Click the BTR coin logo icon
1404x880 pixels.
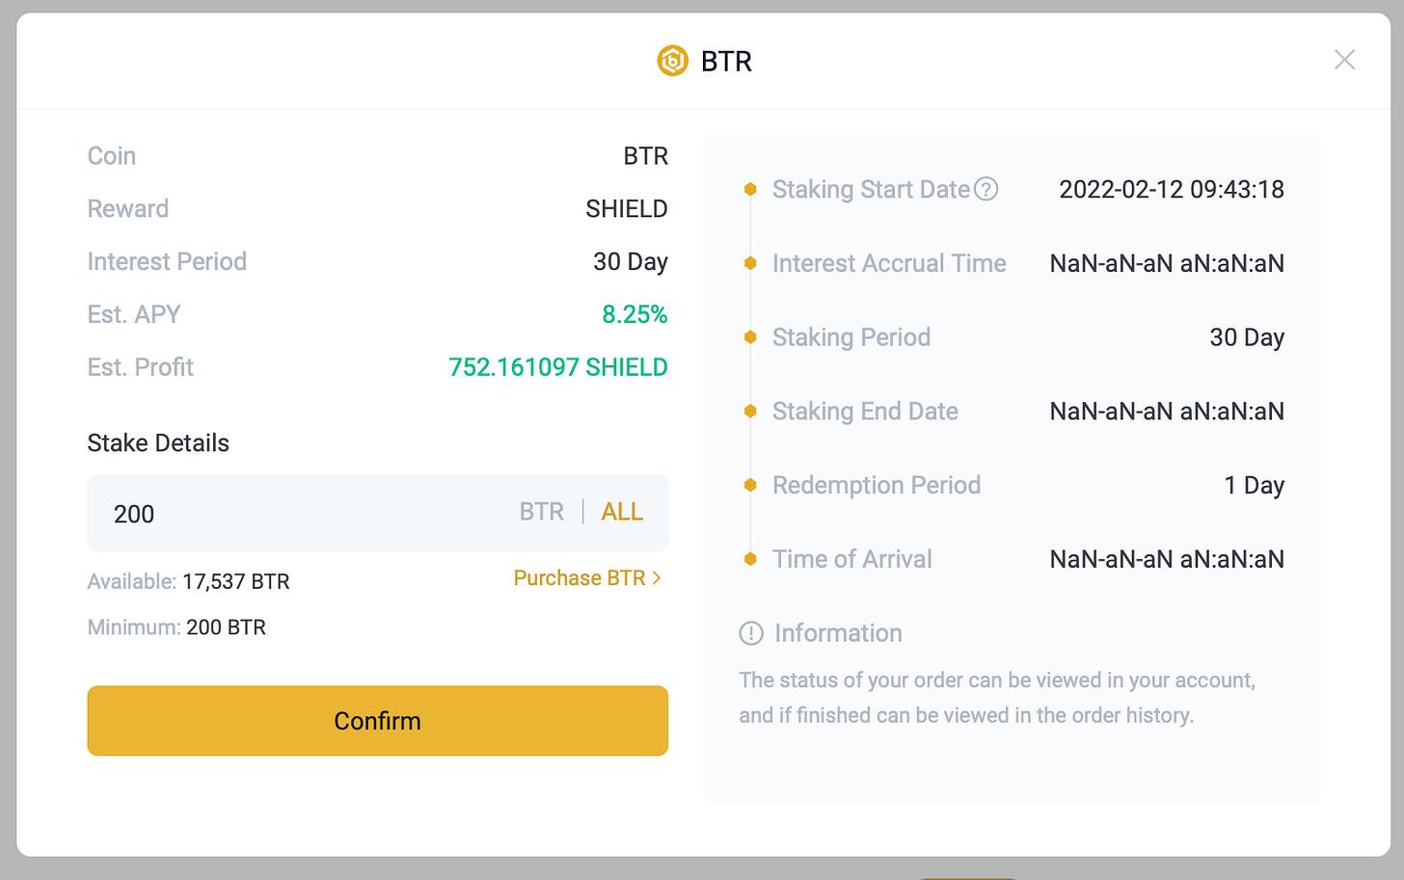[x=672, y=61]
